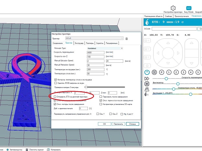Viewport: 202px width, 151px height.
Task: Switch to Экструдер tab
Action: pyautogui.click(x=79, y=43)
